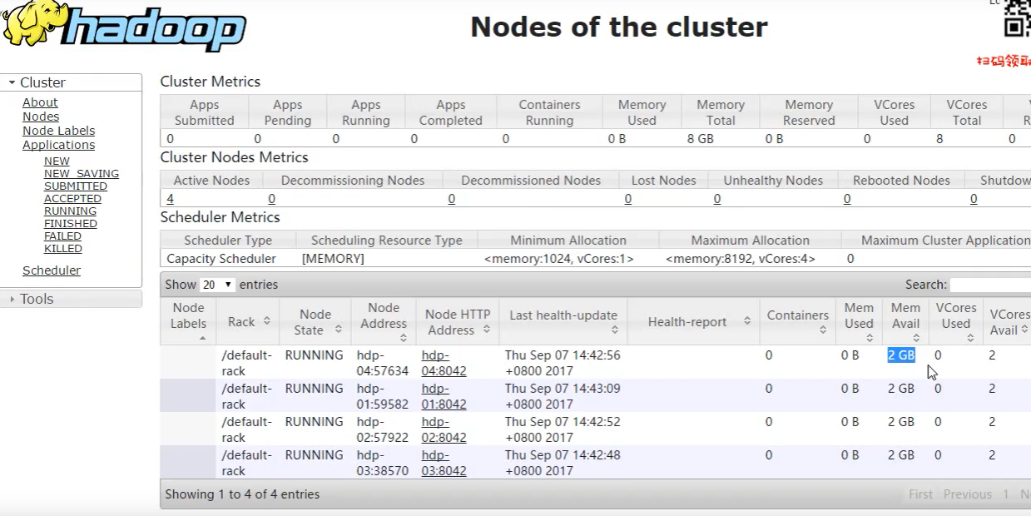Open the hdp-02:8042 node HTTP address

point(444,429)
